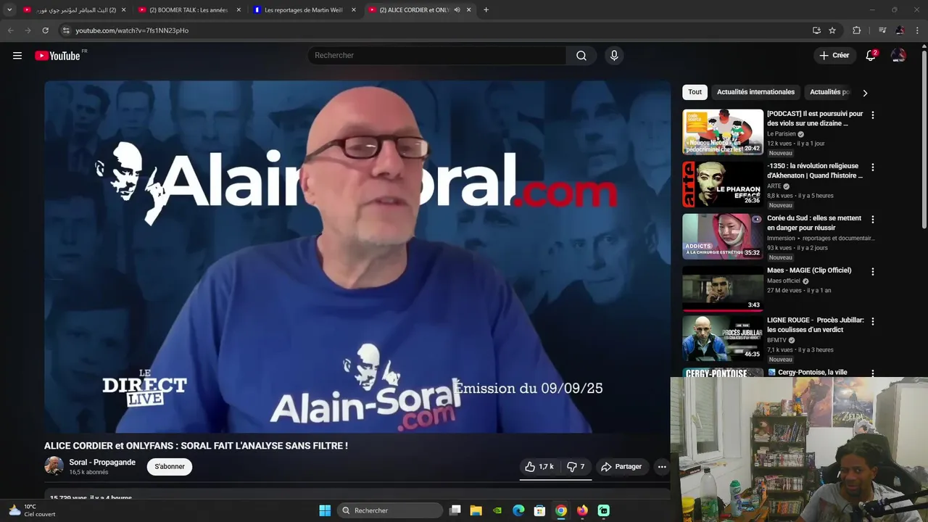Open Microsoft Store from taskbar
Screen dimensions: 928x522
coord(539,510)
